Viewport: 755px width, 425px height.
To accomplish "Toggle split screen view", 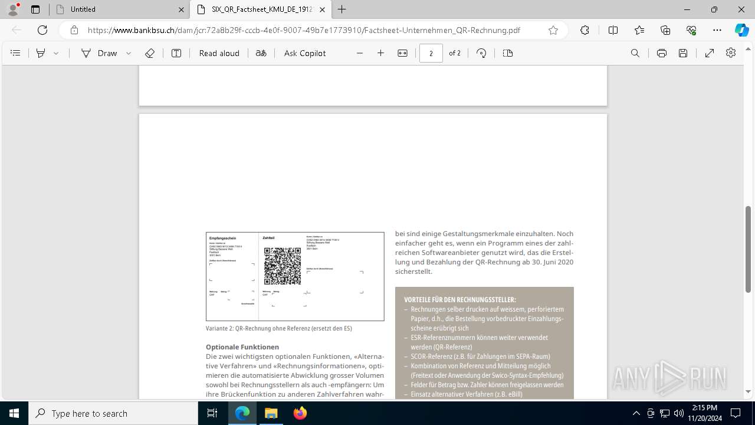I will (613, 30).
